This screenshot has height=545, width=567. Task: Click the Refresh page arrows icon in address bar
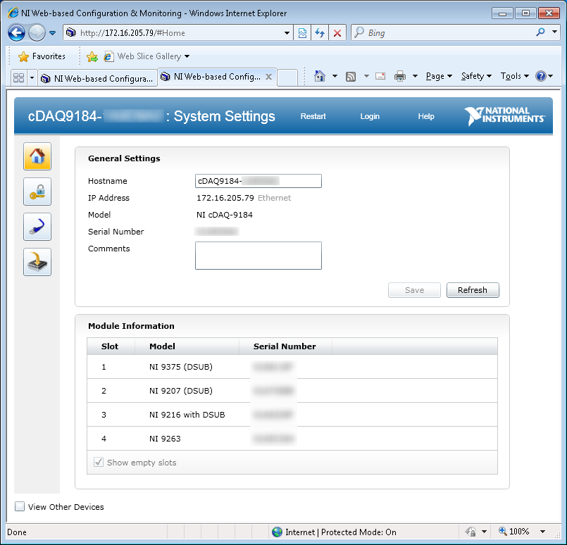pos(320,33)
